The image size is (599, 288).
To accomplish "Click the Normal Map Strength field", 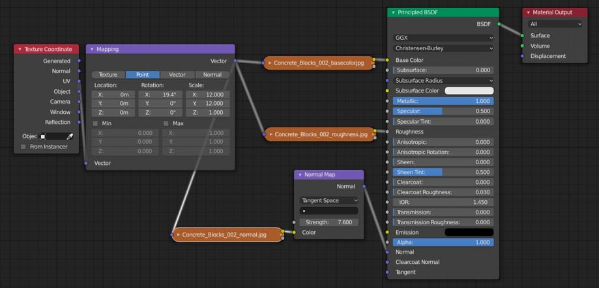I will (329, 222).
